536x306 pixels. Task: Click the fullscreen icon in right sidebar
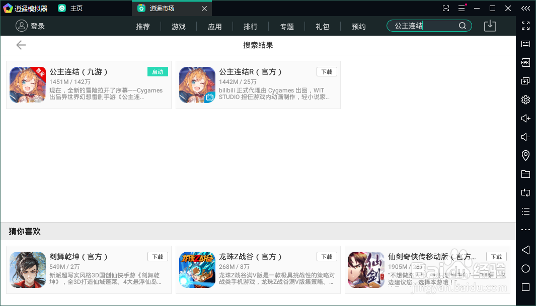(x=526, y=26)
